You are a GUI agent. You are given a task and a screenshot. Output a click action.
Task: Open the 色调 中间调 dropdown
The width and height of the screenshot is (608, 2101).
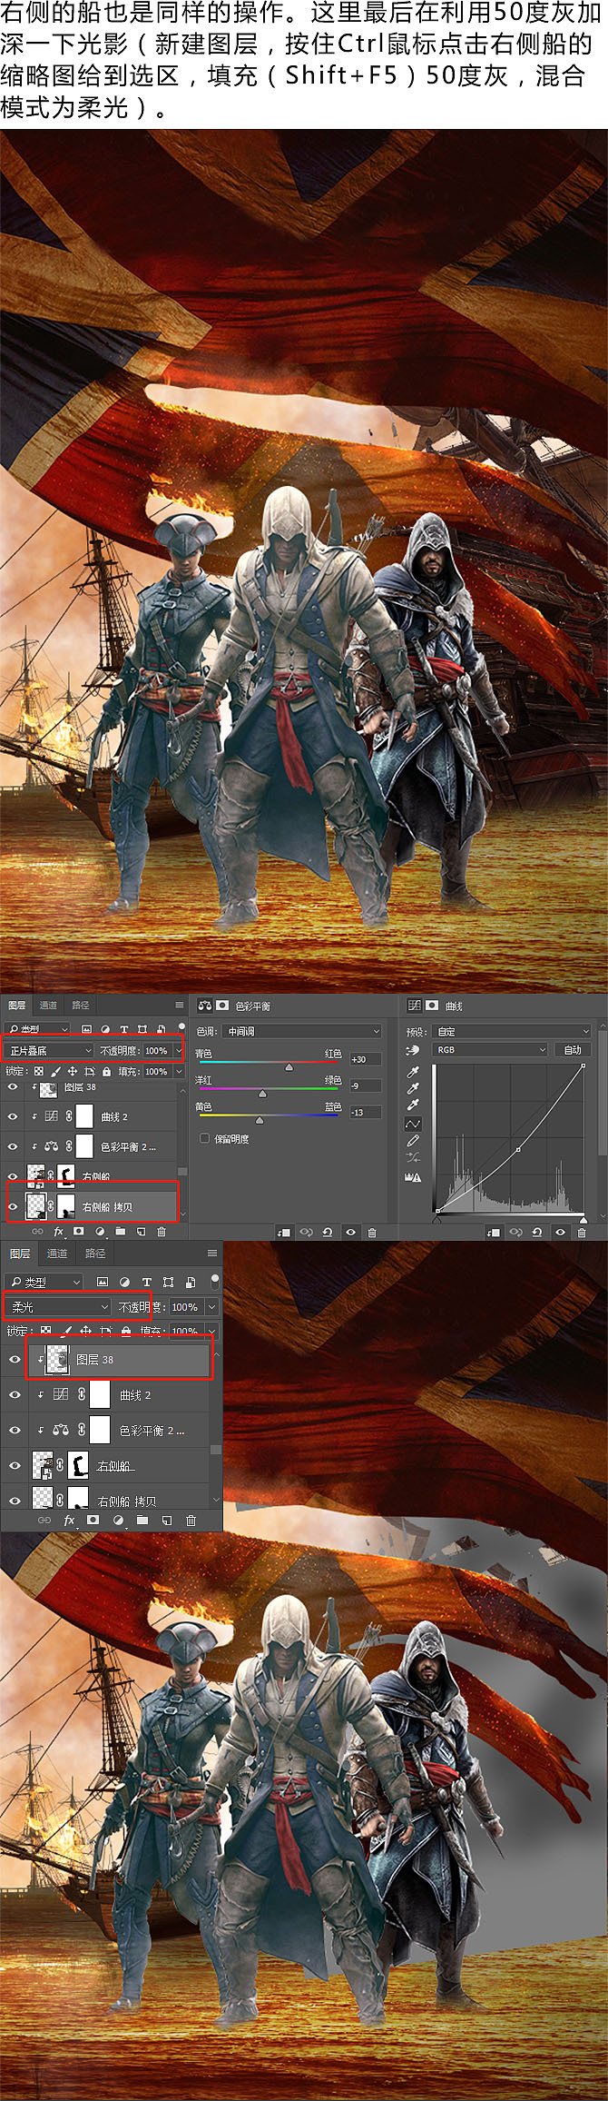tap(301, 1031)
